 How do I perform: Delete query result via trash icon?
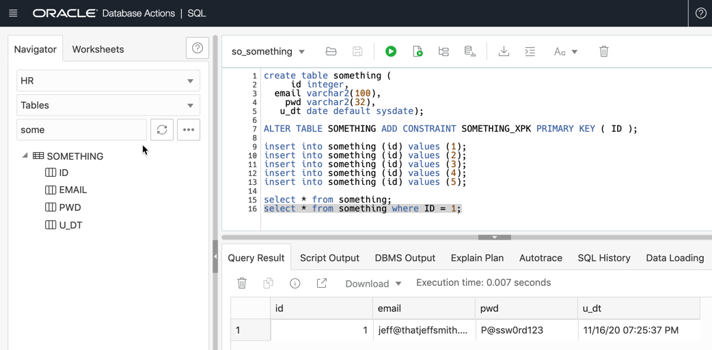pyautogui.click(x=242, y=283)
